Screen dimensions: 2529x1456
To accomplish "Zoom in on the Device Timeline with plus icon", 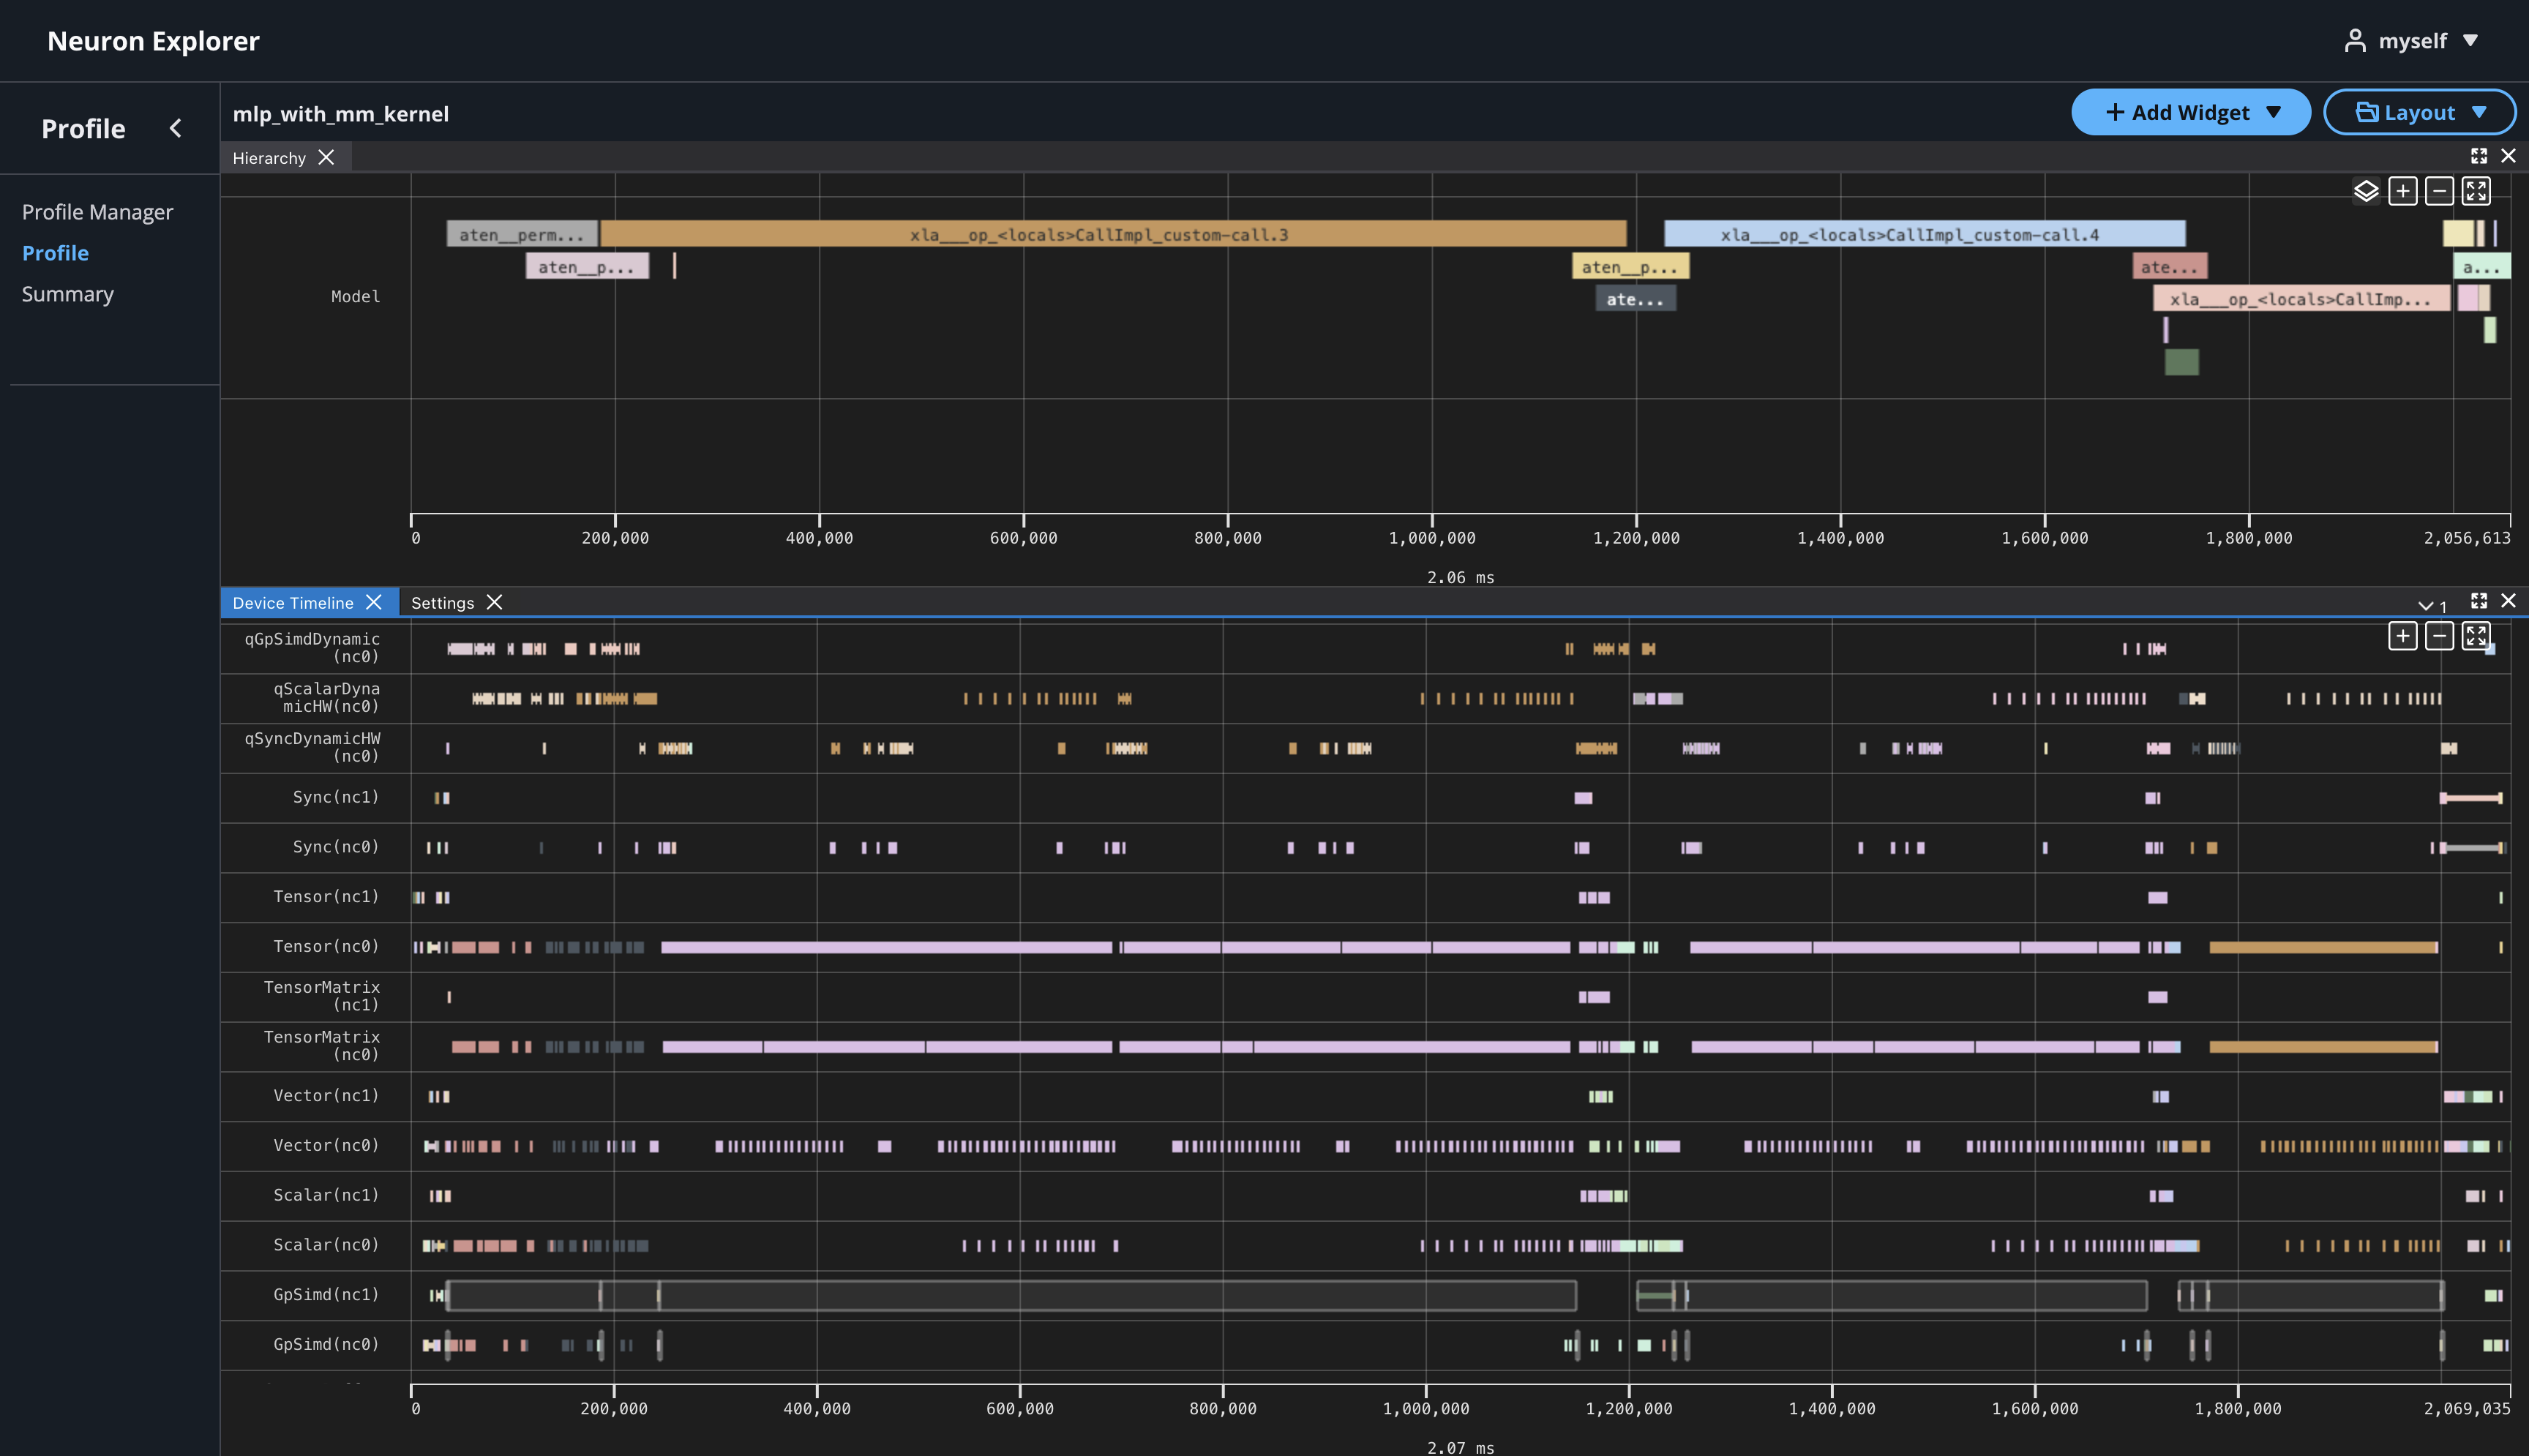I will coord(2403,635).
